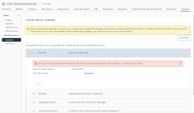Select the Updates tab
The image size is (194, 113).
point(185,9)
